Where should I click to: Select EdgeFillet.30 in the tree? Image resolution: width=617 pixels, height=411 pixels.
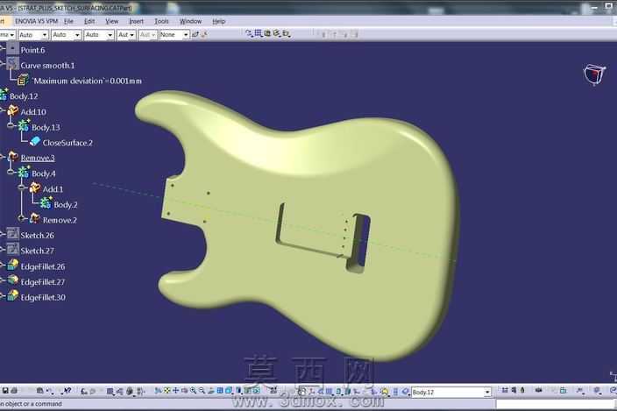pos(43,297)
